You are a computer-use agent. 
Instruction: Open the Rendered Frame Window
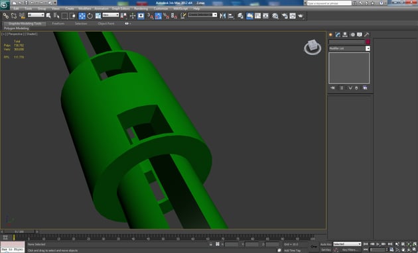[x=293, y=16]
